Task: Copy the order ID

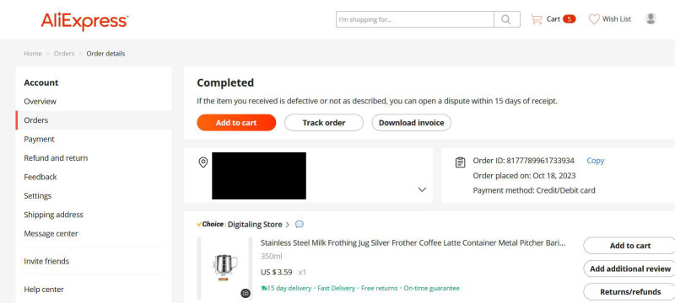Action: (x=596, y=161)
